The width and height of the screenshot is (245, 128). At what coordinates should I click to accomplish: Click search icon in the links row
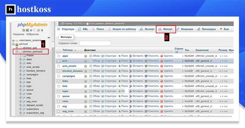(119, 81)
